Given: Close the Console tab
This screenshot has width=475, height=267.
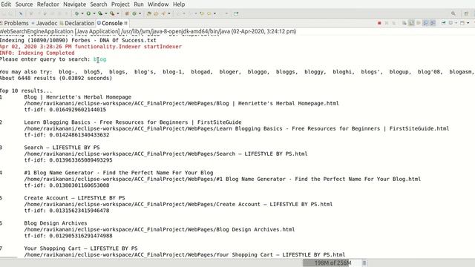Looking at the screenshot, I should pos(125,23).
